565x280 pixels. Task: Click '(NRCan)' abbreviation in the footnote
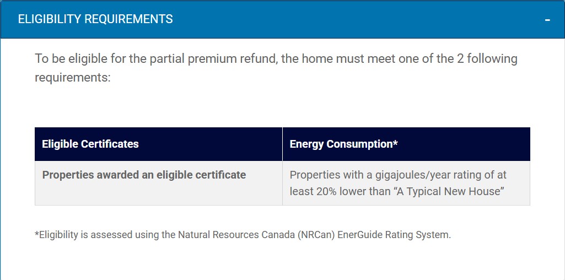(316, 235)
